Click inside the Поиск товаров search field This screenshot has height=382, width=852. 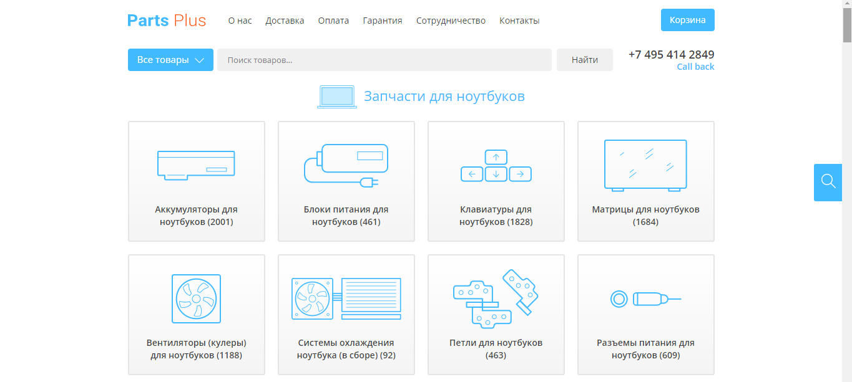(383, 59)
